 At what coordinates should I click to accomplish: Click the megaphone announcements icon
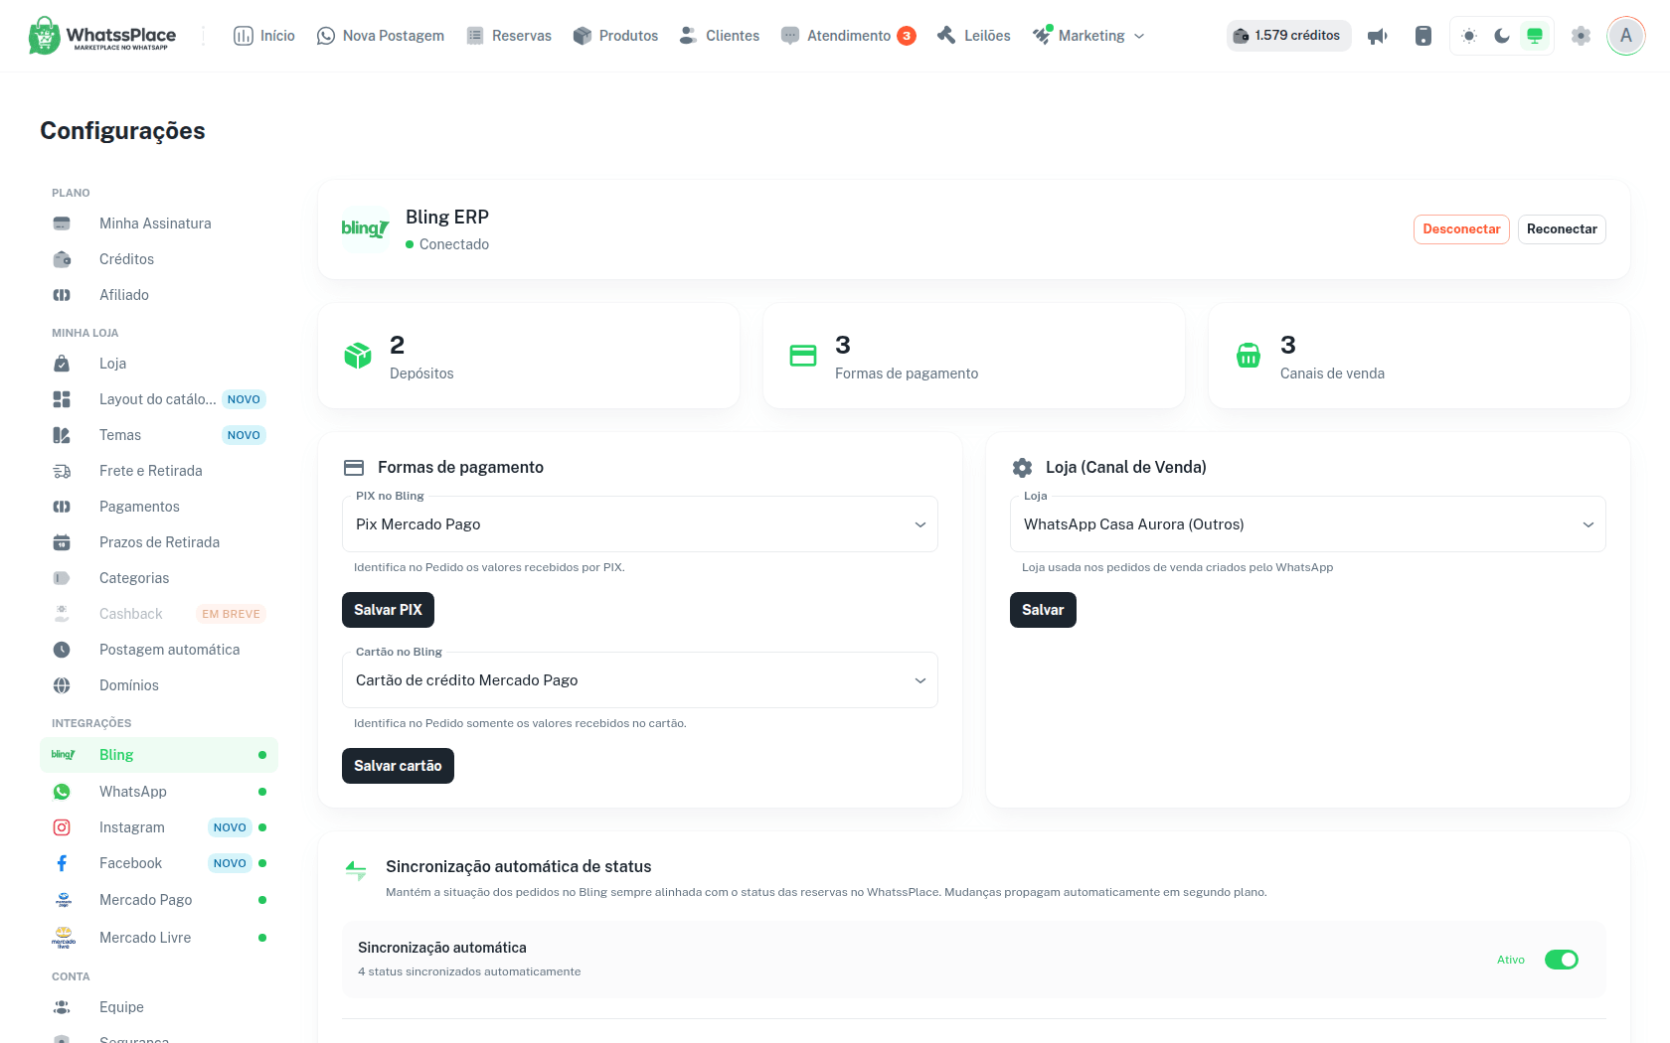(x=1377, y=36)
